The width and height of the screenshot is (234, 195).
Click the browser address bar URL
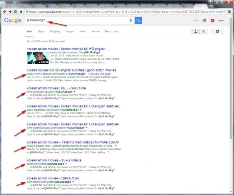pos(125,12)
